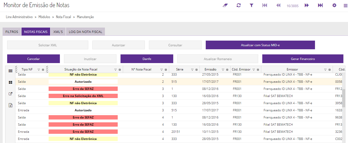Click the open-in-new-window sidebar icon
The image size is (348, 143).
pos(10,94)
